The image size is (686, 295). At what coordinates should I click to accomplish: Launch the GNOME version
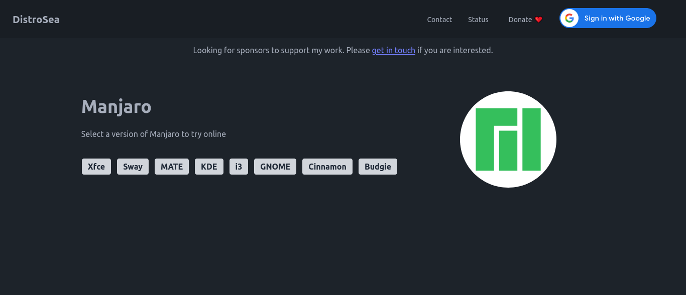(x=275, y=167)
